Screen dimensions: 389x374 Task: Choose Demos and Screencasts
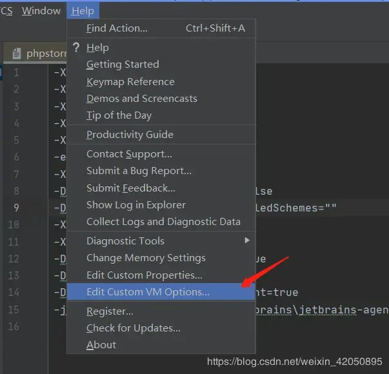[142, 99]
